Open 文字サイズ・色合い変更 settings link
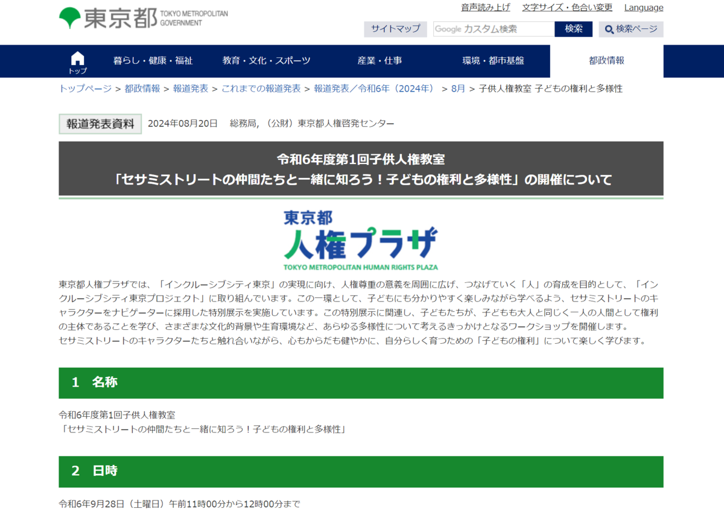 click(567, 7)
